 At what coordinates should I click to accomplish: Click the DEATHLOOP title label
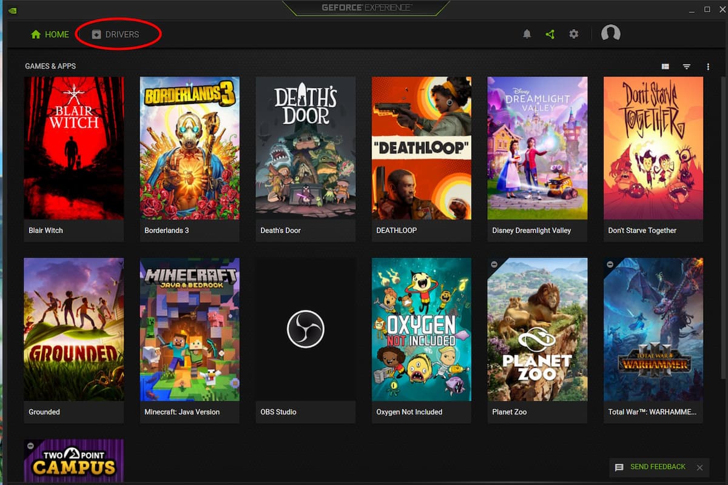pyautogui.click(x=397, y=230)
